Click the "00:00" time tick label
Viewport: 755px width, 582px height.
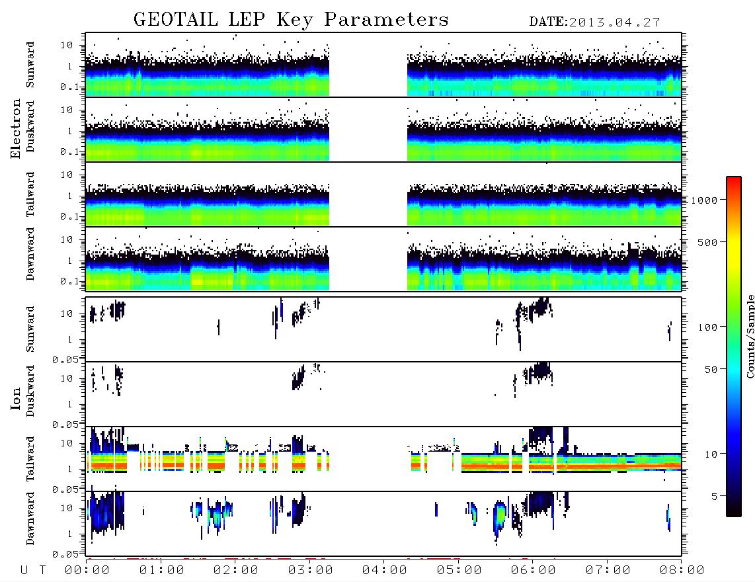[x=87, y=571]
